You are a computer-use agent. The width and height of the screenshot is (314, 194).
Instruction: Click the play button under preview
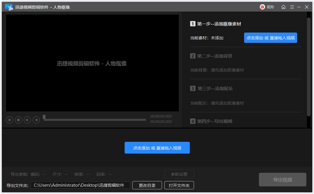tap(9, 120)
